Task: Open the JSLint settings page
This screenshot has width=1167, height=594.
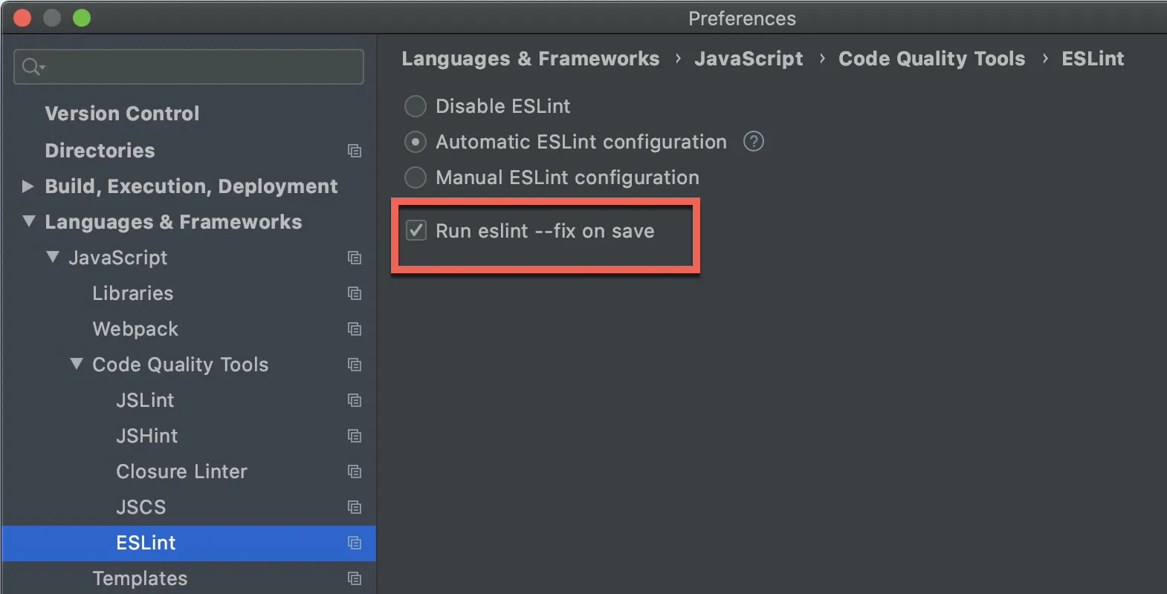Action: [145, 400]
